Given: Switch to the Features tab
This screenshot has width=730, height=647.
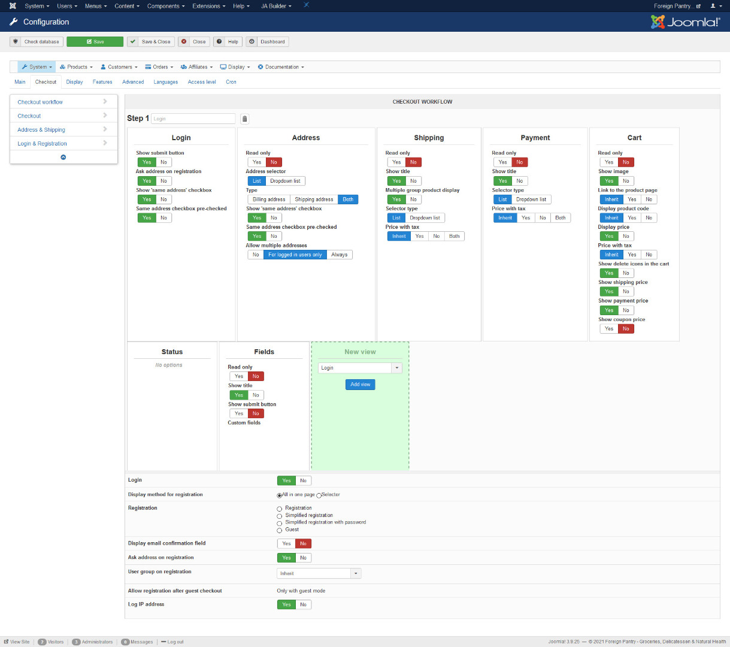Looking at the screenshot, I should (102, 82).
